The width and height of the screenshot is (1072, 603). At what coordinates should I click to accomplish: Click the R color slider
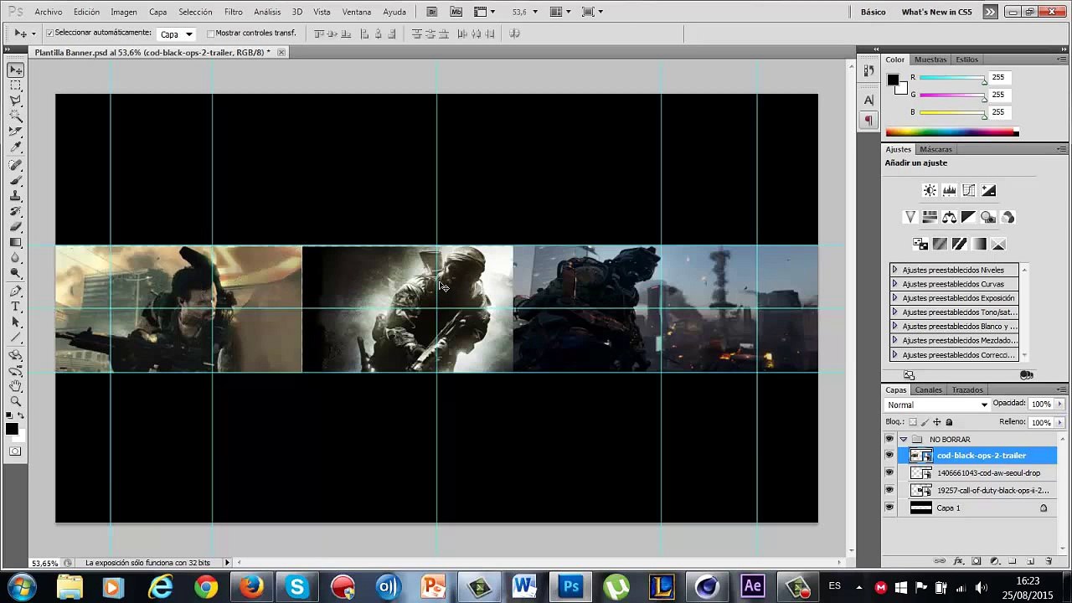953,78
